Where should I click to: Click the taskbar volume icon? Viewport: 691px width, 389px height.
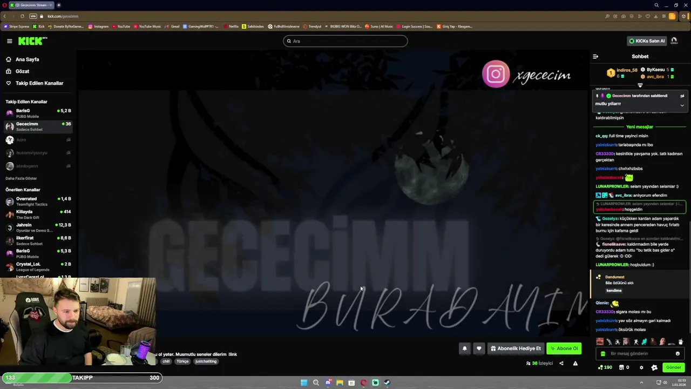click(665, 383)
